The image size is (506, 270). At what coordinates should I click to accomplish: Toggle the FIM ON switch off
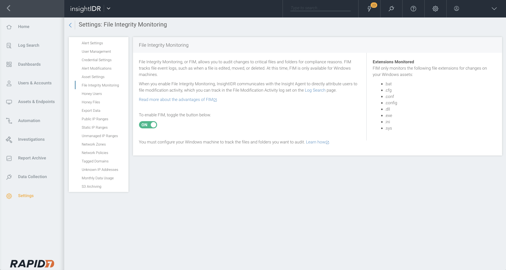(x=148, y=125)
